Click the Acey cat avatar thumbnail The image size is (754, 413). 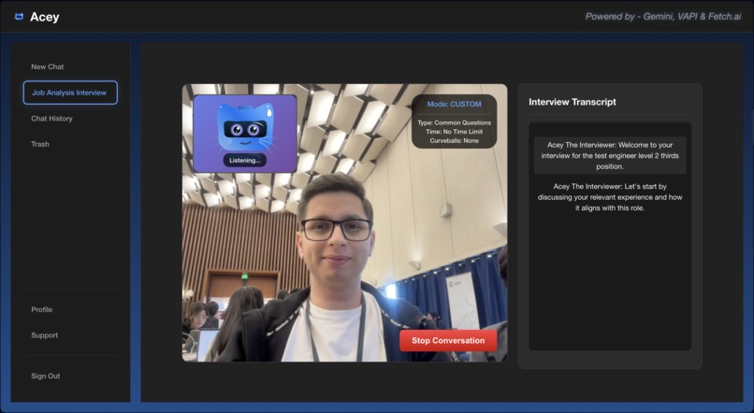tap(245, 134)
